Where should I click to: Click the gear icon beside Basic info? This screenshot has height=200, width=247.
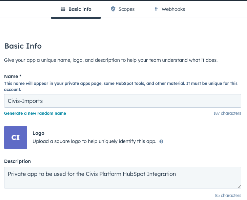click(x=63, y=9)
